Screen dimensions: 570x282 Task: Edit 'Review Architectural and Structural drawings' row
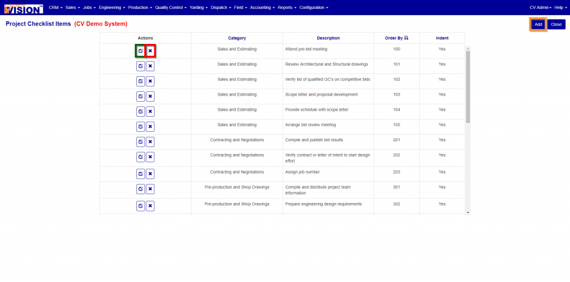click(141, 66)
